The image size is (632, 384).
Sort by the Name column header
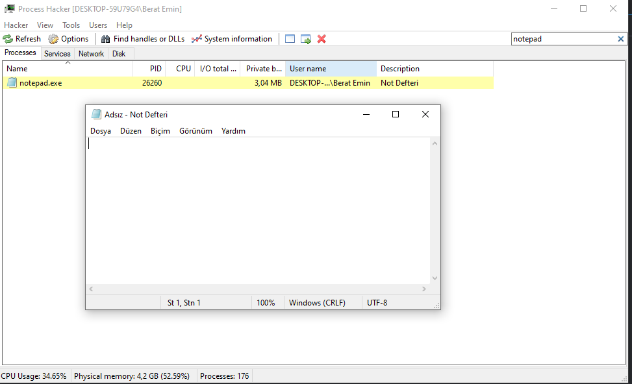[x=68, y=69]
